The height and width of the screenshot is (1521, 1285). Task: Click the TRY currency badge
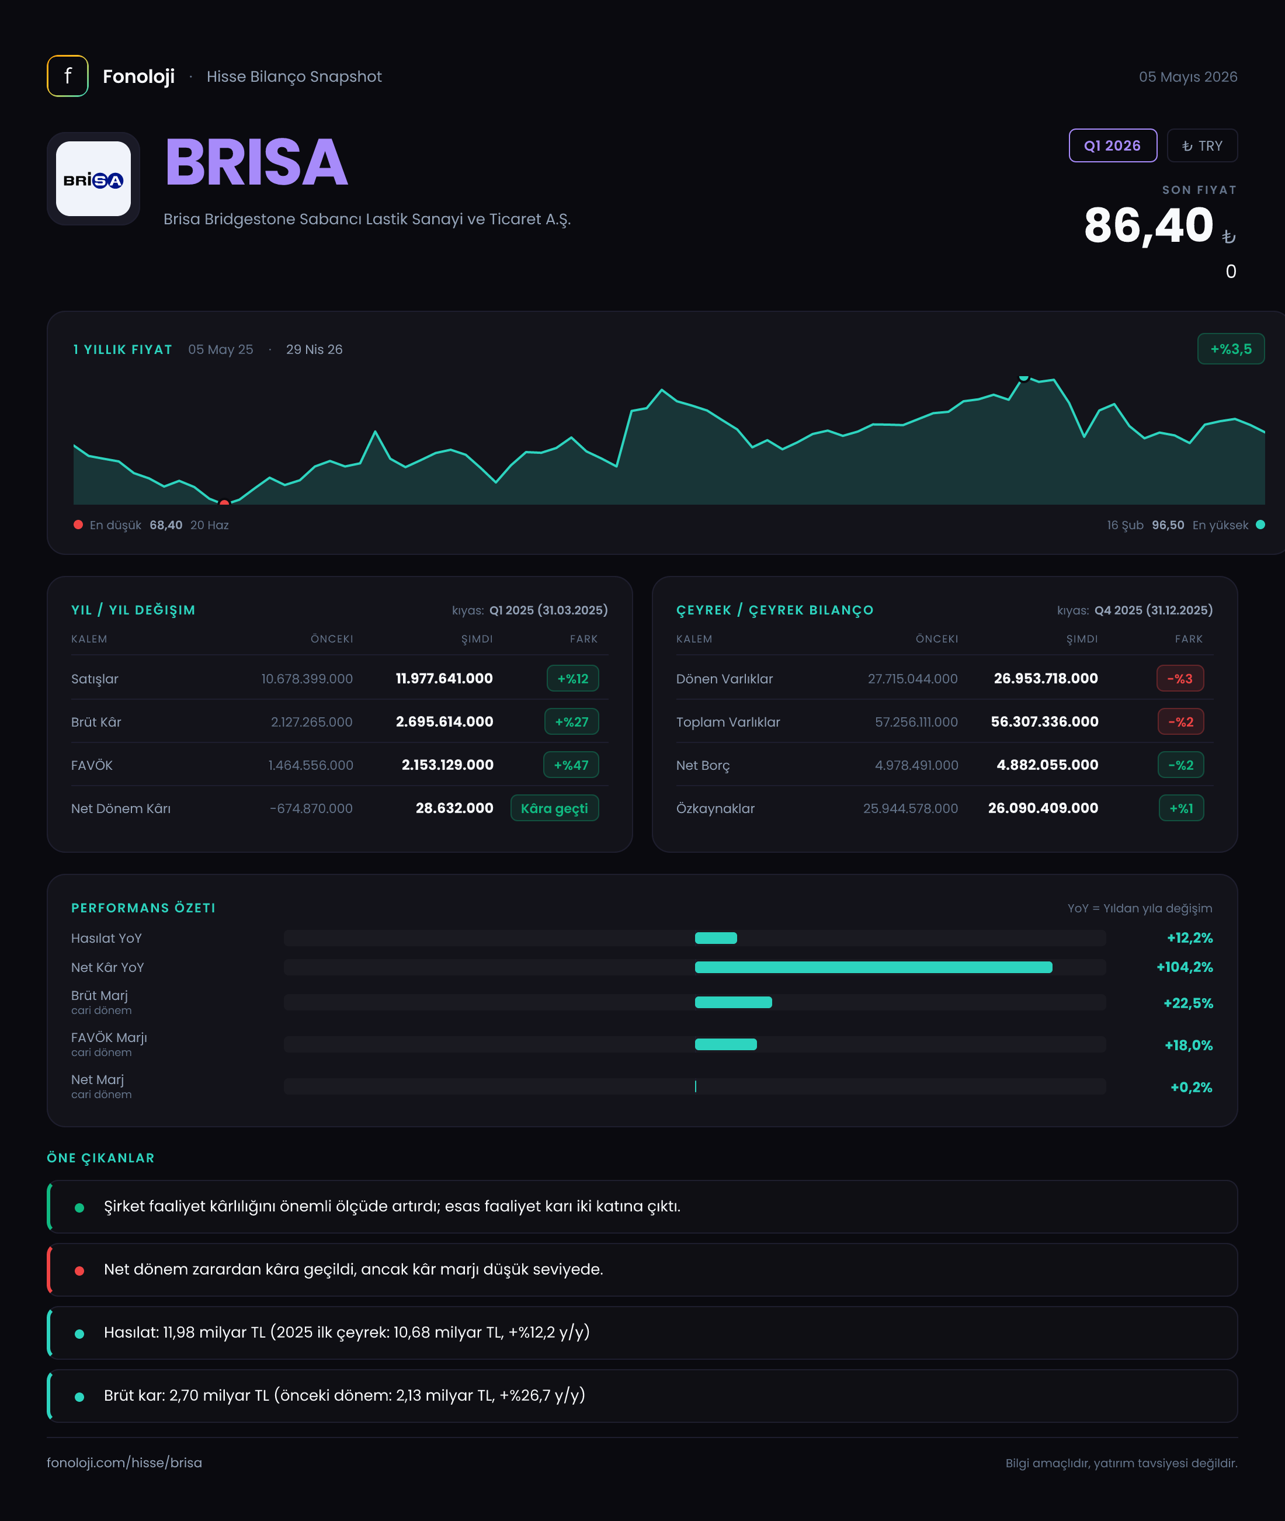(1202, 145)
